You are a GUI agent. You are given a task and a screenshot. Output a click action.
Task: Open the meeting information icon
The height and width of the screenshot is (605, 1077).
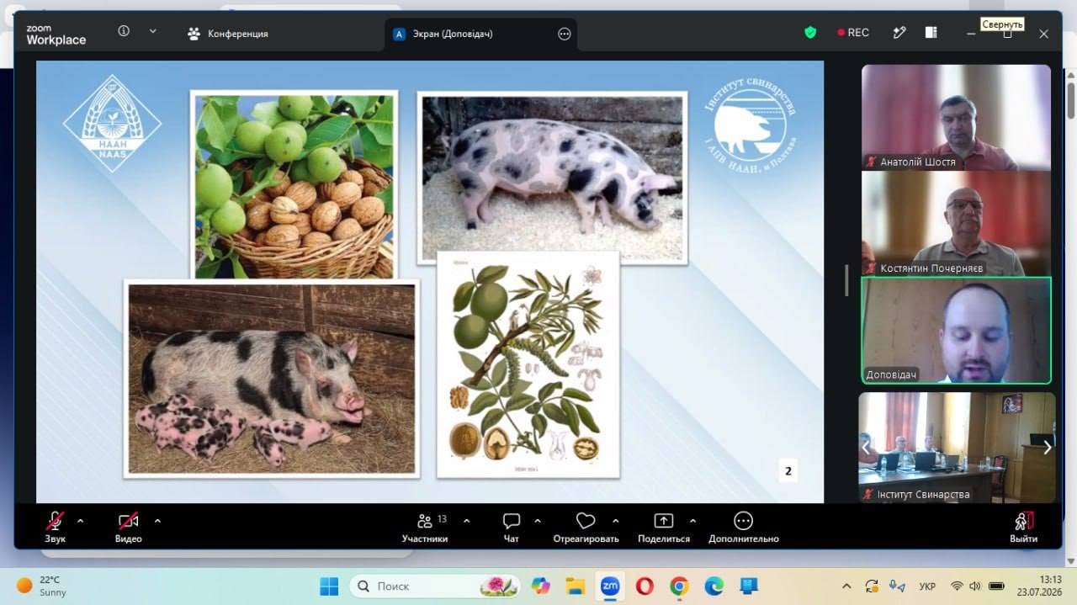click(124, 31)
